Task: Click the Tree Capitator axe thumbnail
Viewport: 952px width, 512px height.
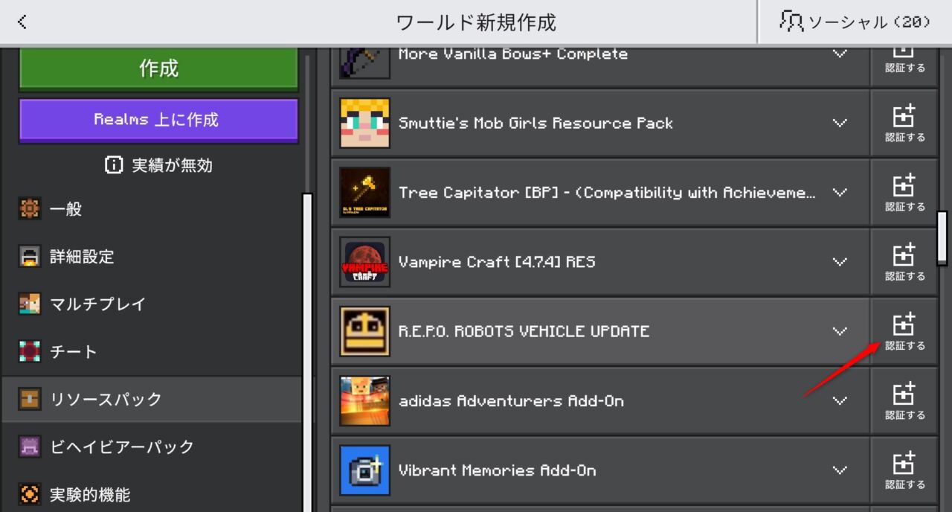Action: [364, 192]
